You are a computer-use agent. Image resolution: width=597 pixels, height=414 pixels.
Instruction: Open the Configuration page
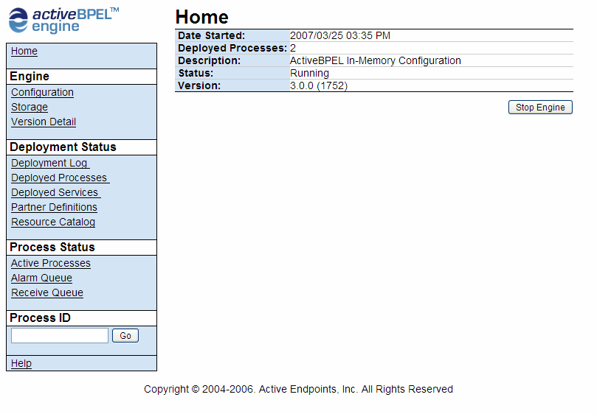point(42,92)
